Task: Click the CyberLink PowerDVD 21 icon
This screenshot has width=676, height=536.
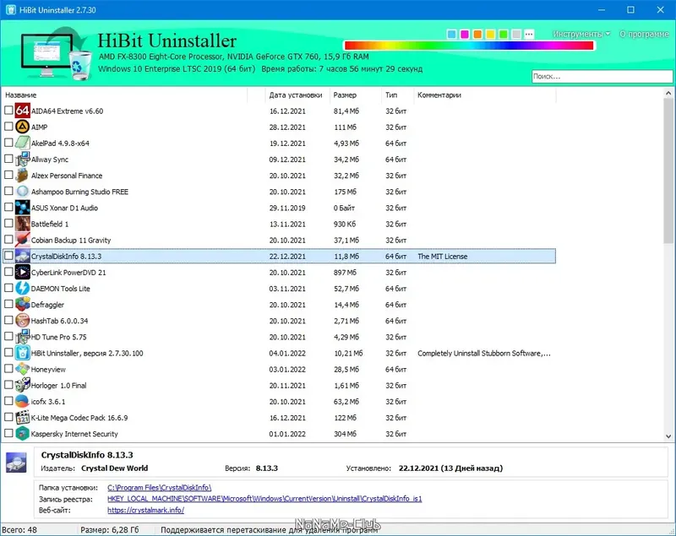Action: coord(23,272)
